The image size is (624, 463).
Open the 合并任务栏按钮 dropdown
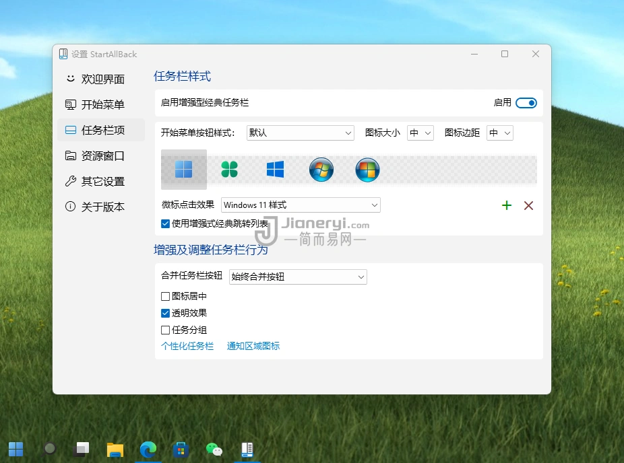[x=298, y=277]
